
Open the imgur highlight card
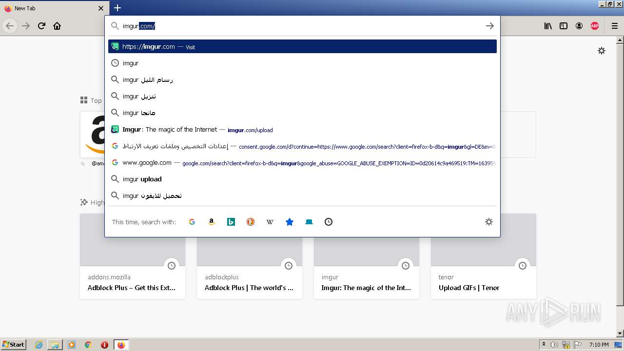[x=367, y=256]
